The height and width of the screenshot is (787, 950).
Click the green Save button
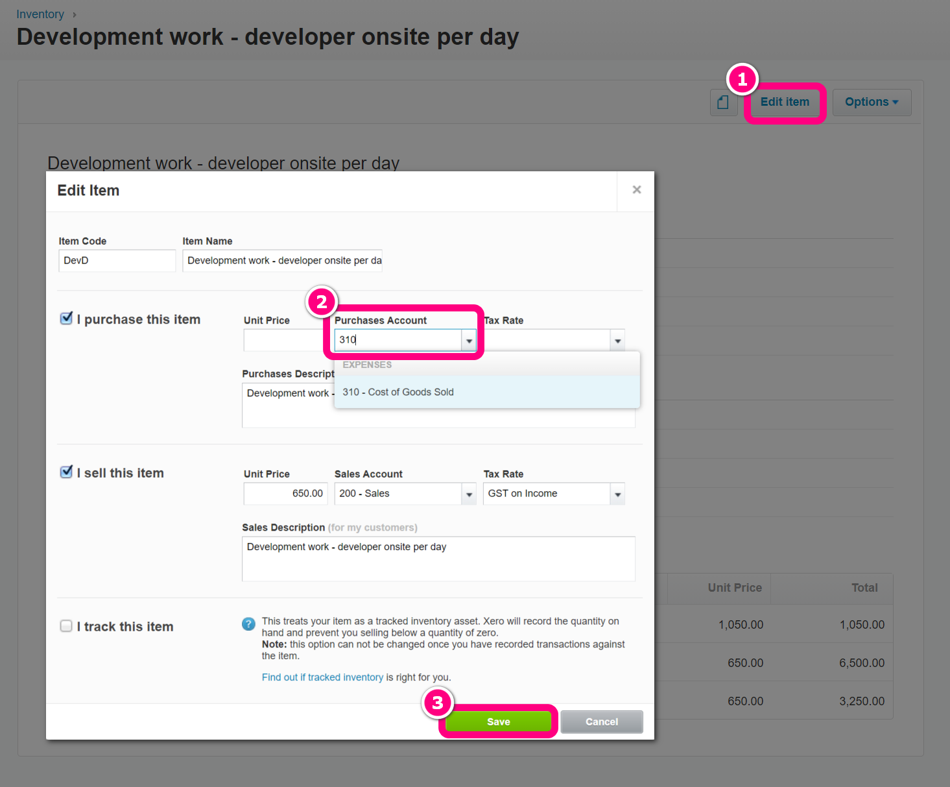click(x=499, y=721)
